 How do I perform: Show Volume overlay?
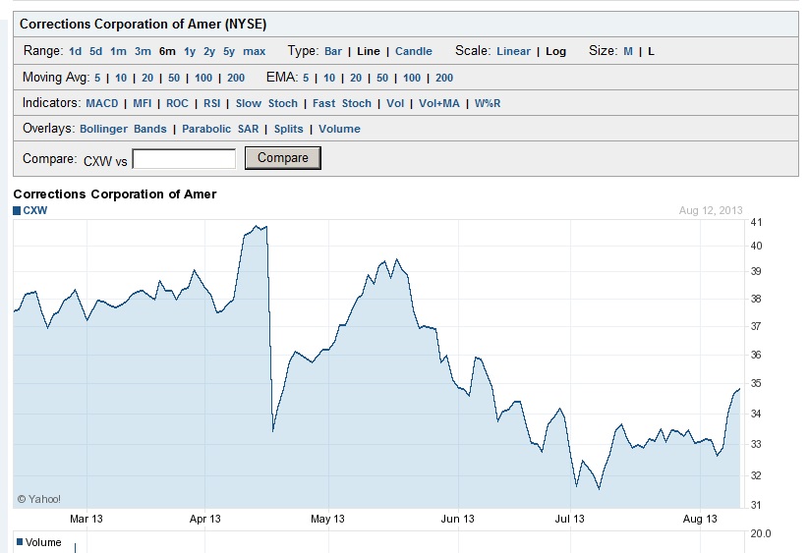pyautogui.click(x=339, y=129)
